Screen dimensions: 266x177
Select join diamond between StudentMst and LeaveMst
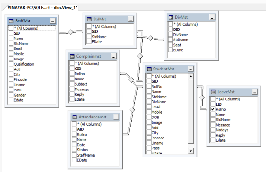(x=202, y=98)
